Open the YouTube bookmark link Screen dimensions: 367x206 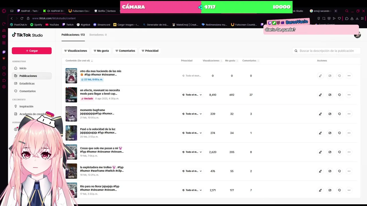(x=52, y=25)
